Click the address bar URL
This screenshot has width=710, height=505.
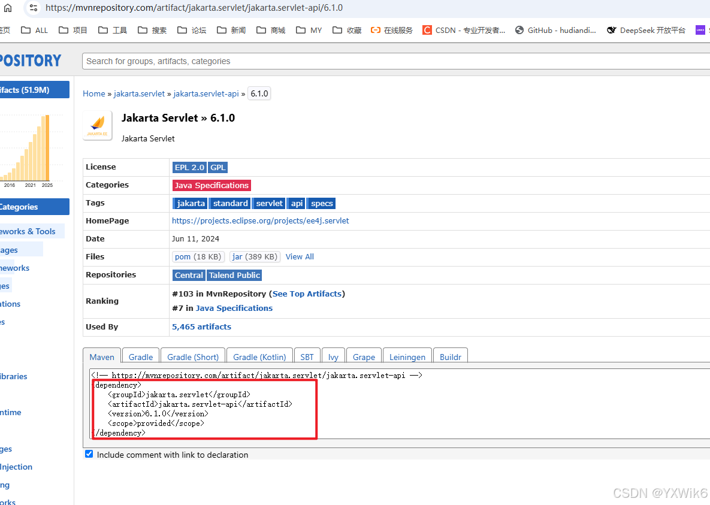pyautogui.click(x=194, y=8)
